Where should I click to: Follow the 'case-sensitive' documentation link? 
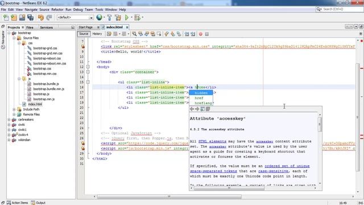(273, 171)
